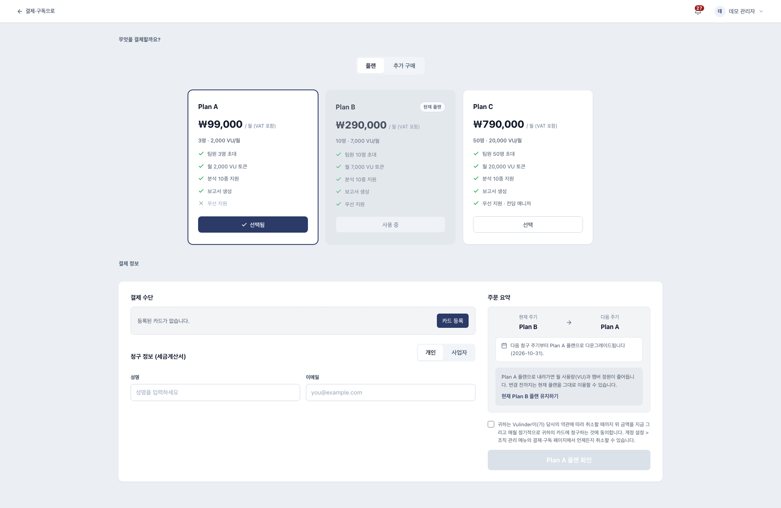The height and width of the screenshot is (508, 781).
Task: Select Plan C with the 선택 button
Action: point(528,225)
